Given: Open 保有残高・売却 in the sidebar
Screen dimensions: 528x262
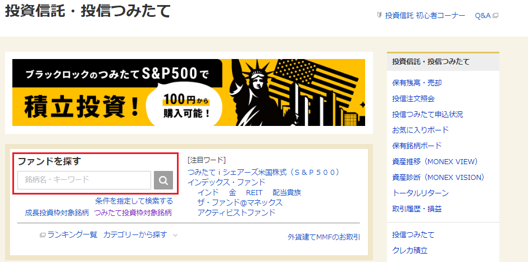Looking at the screenshot, I should pyautogui.click(x=417, y=83).
